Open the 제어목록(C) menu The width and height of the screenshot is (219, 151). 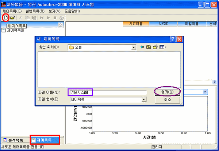click(12, 11)
